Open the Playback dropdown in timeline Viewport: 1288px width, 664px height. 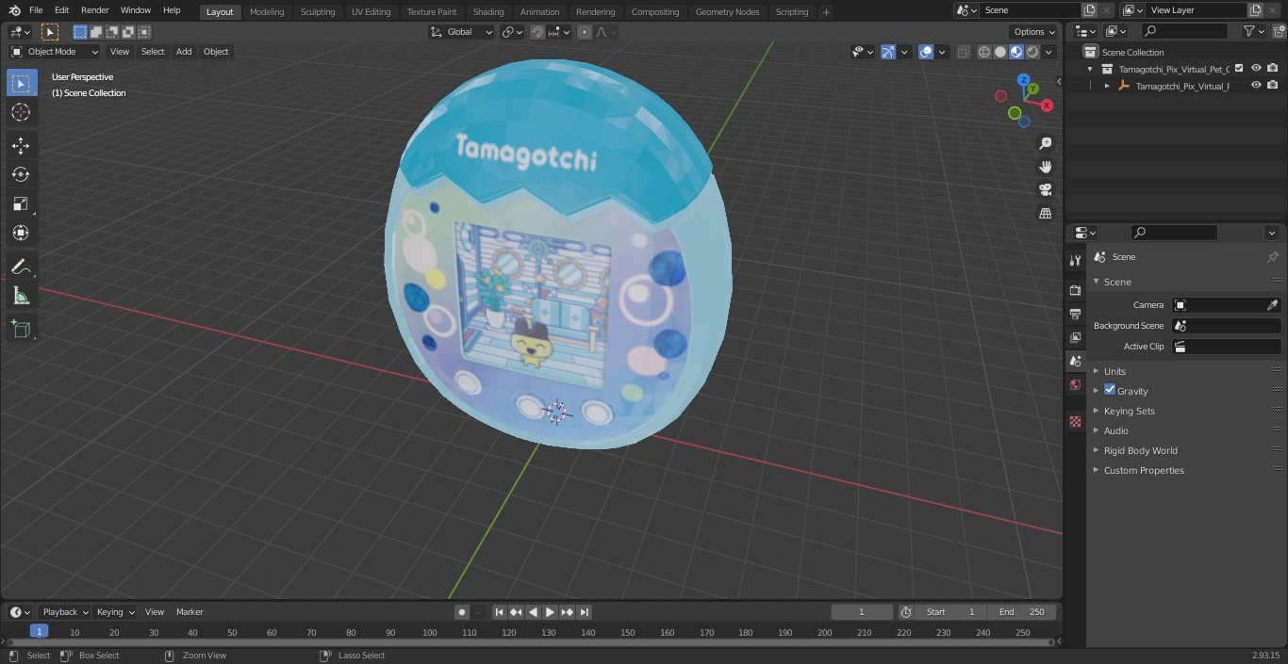tap(65, 612)
